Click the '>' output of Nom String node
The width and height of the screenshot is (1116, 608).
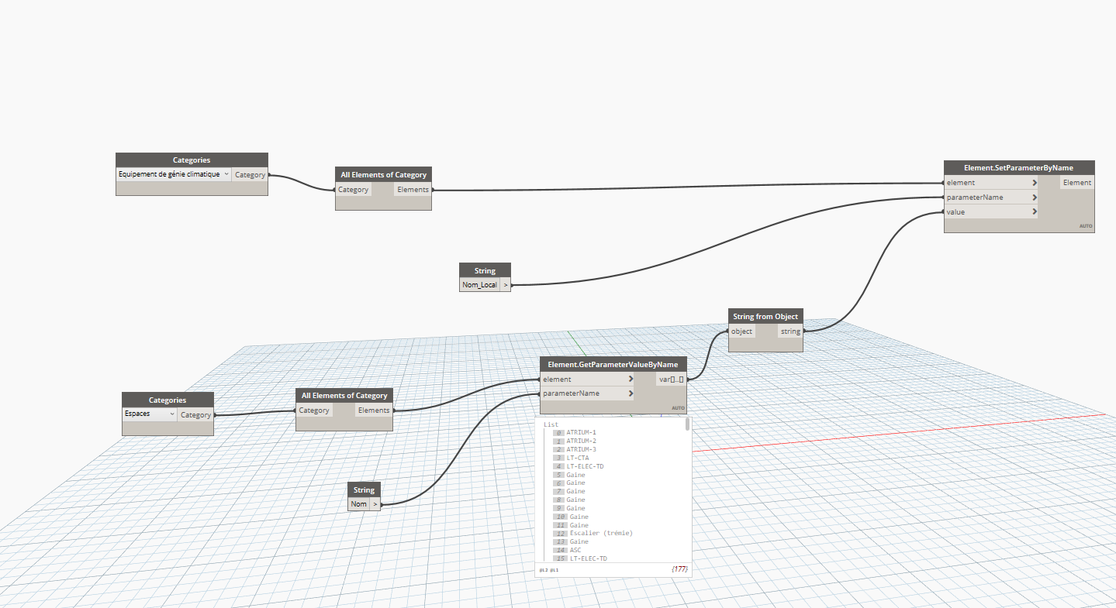tap(375, 504)
